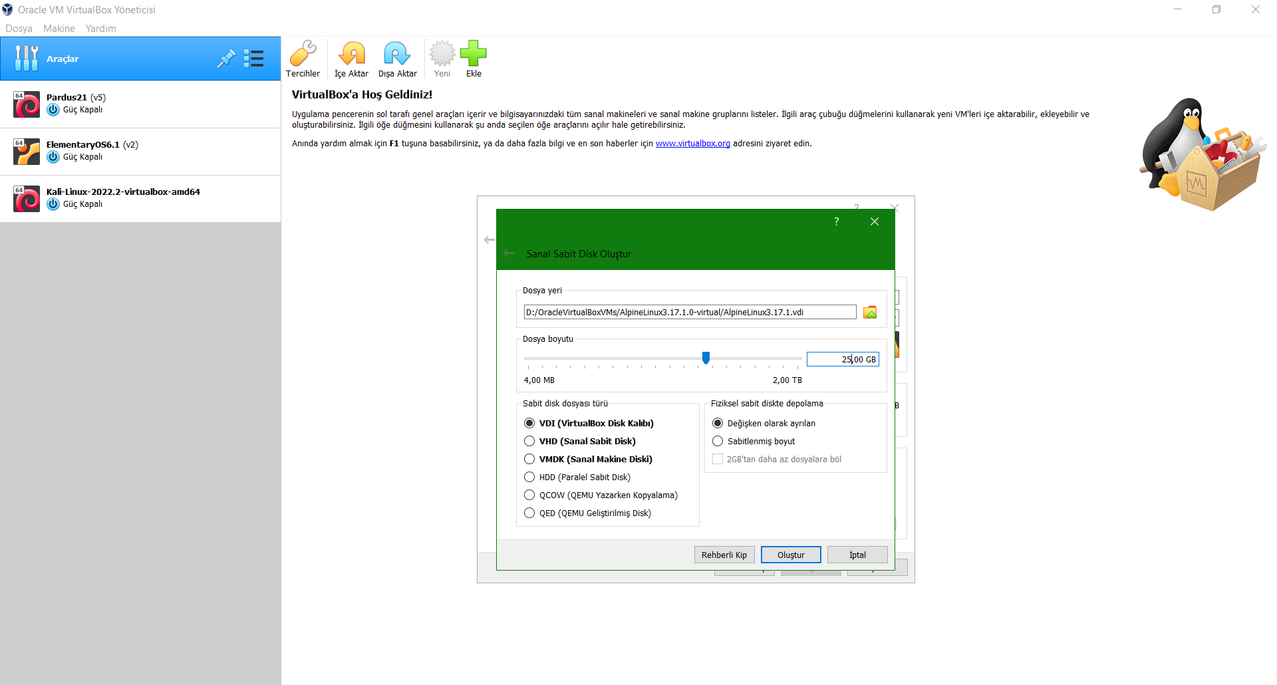Screen dimensions: 1277x685
Task: Click the 4,00 MB minimum size label
Action: click(x=539, y=380)
